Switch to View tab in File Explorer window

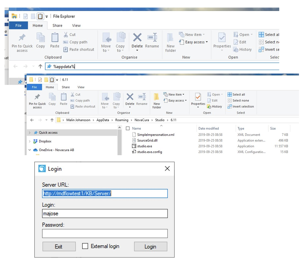(76, 25)
